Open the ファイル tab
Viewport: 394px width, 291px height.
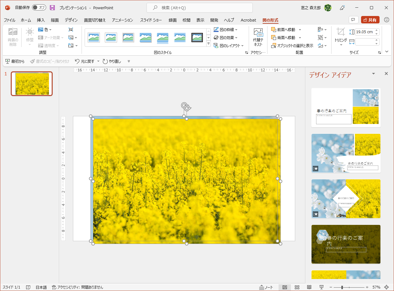[10, 20]
